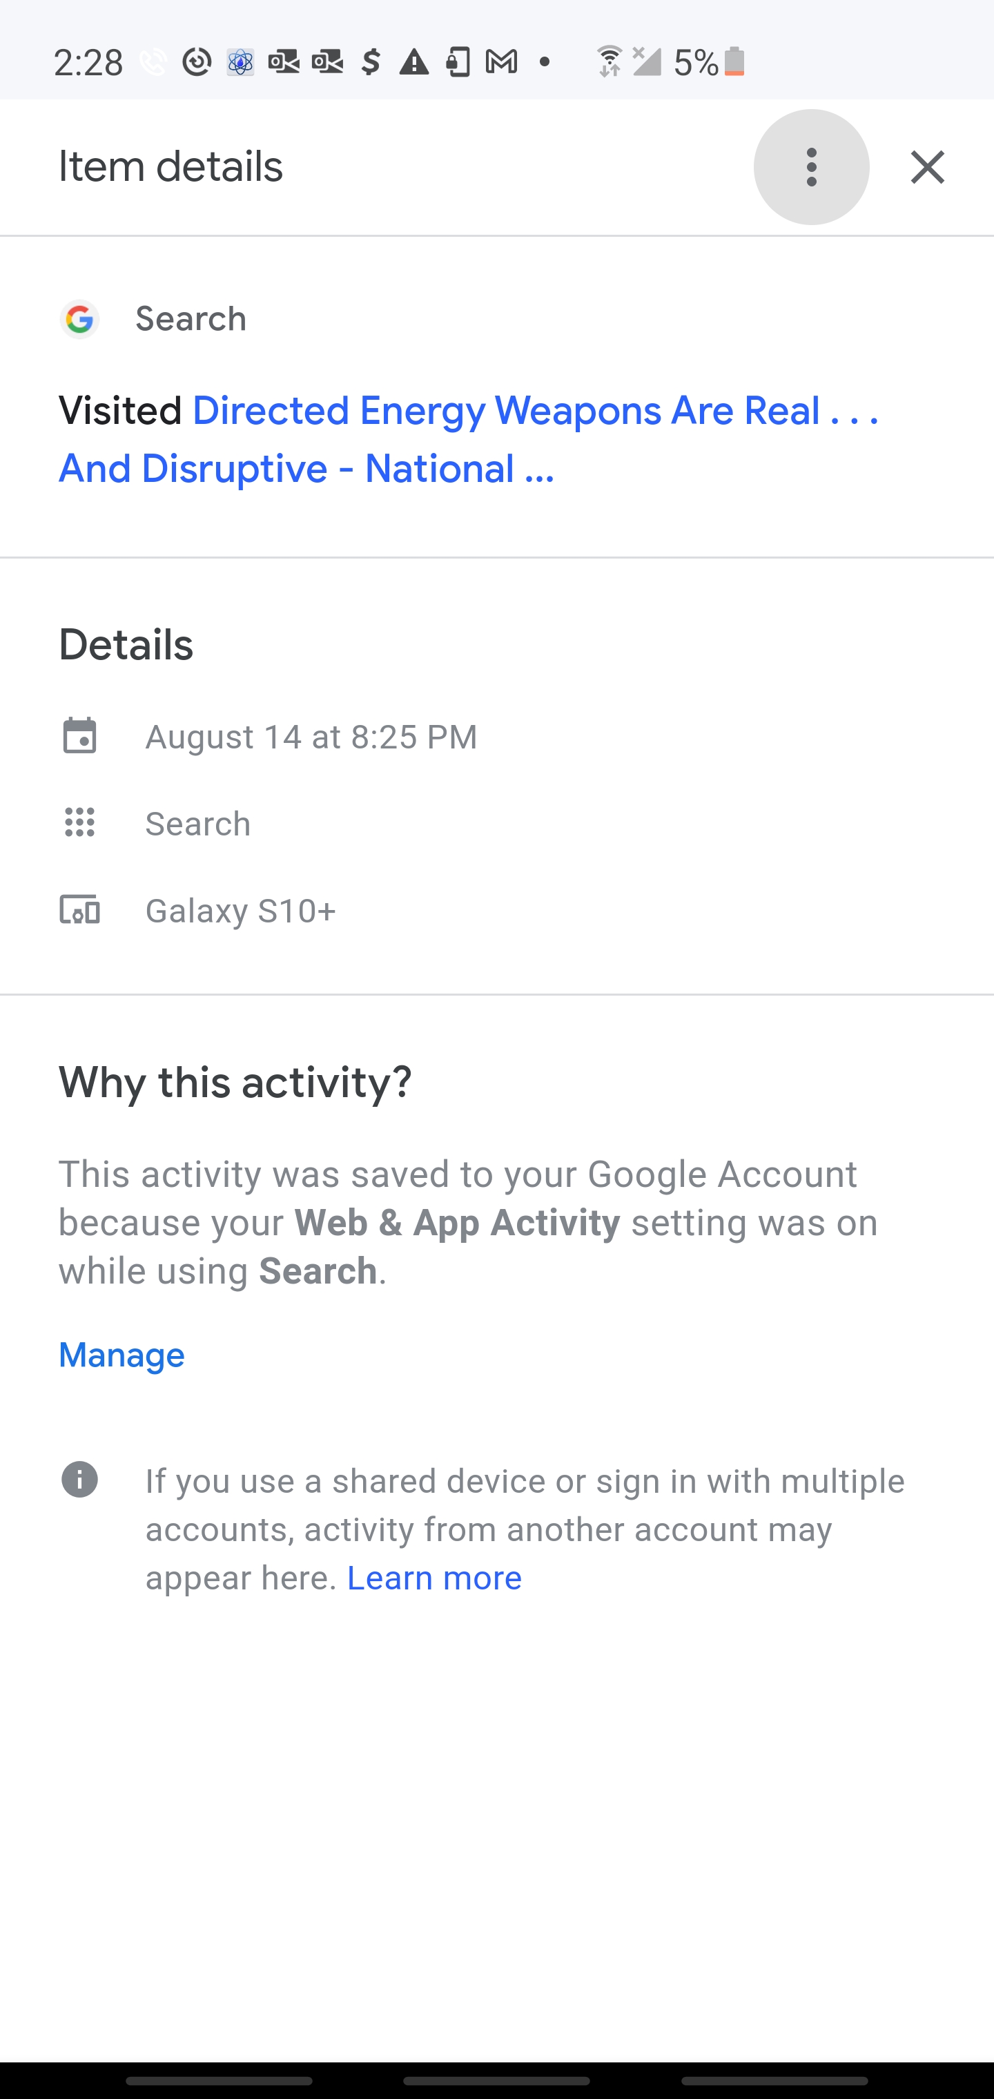Tap the Why this activity? heading

[235, 1082]
